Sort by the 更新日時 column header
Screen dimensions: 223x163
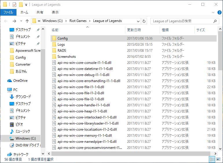click(x=142, y=30)
